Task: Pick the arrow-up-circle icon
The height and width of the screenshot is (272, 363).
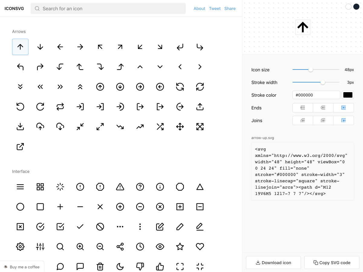Action: click(x=100, y=87)
